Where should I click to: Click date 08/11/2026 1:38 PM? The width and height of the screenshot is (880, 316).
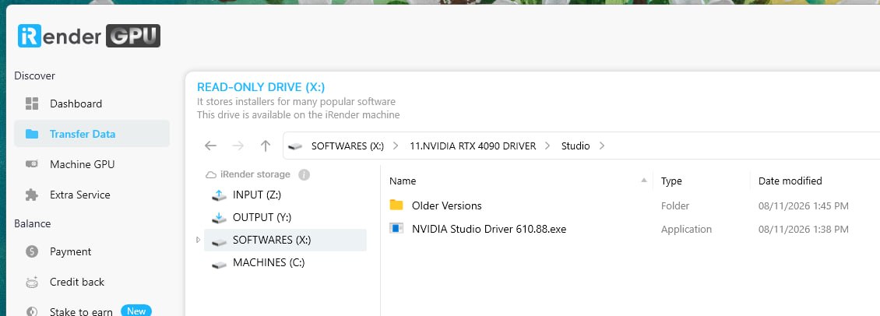pyautogui.click(x=803, y=229)
